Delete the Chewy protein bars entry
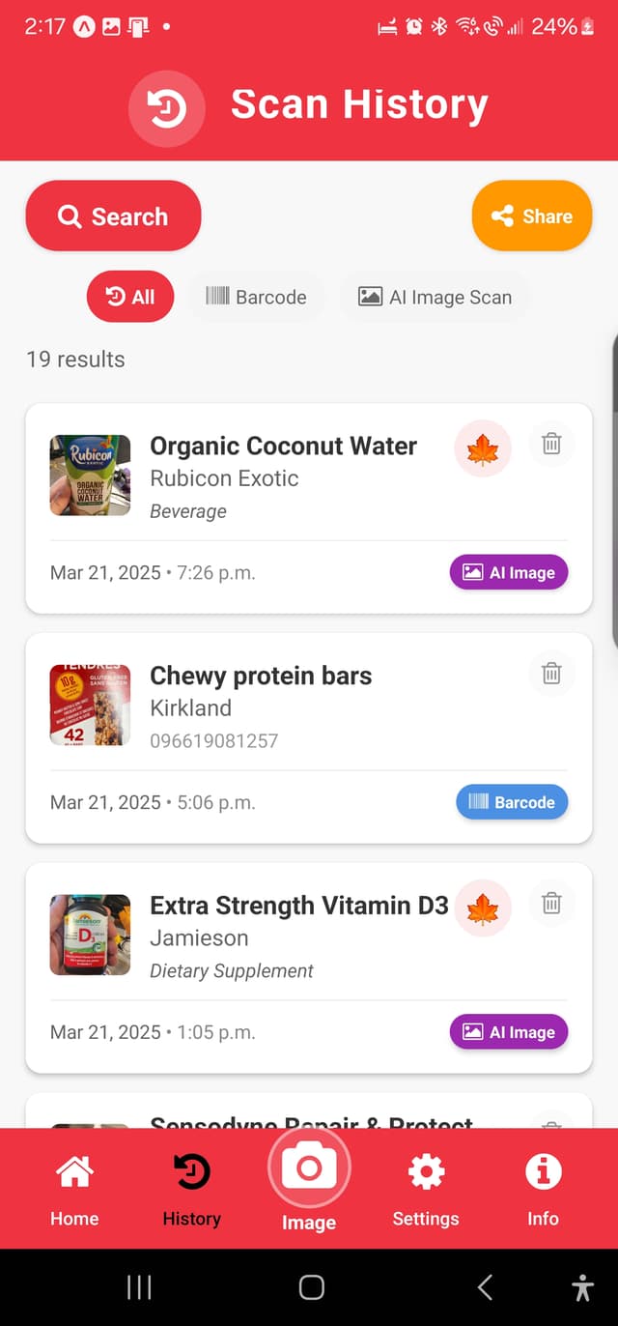Screen dimensions: 618x1326 click(x=551, y=674)
